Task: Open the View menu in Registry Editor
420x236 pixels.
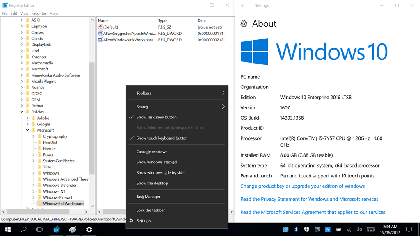Action: [x=24, y=14]
